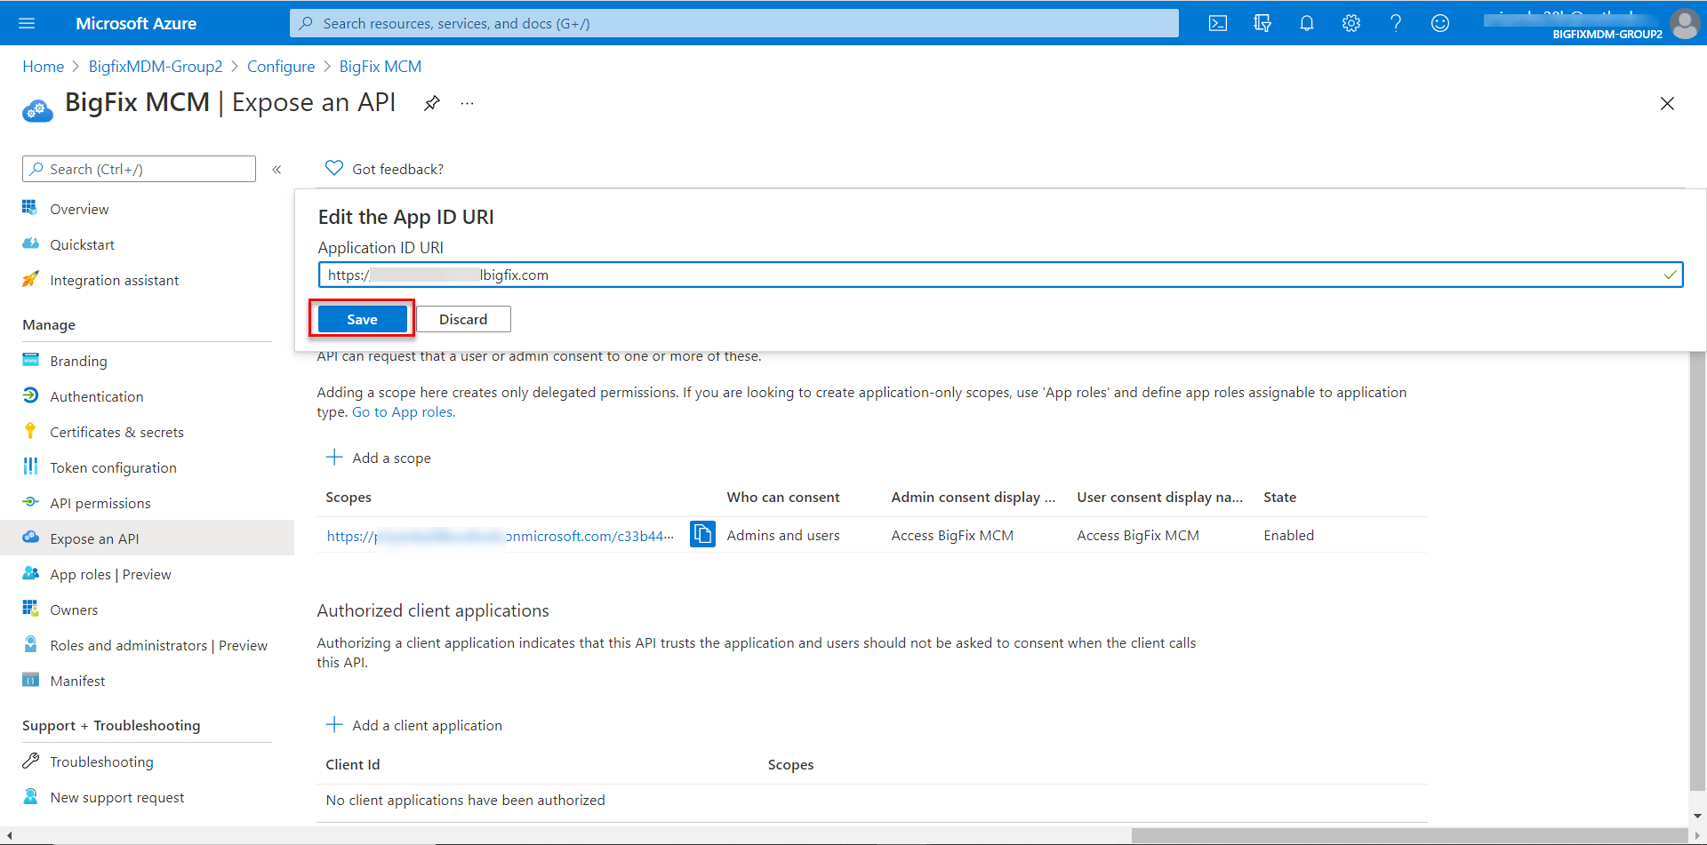This screenshot has width=1707, height=845.
Task: Launch Cloud Shell from the top bar
Action: [x=1218, y=23]
